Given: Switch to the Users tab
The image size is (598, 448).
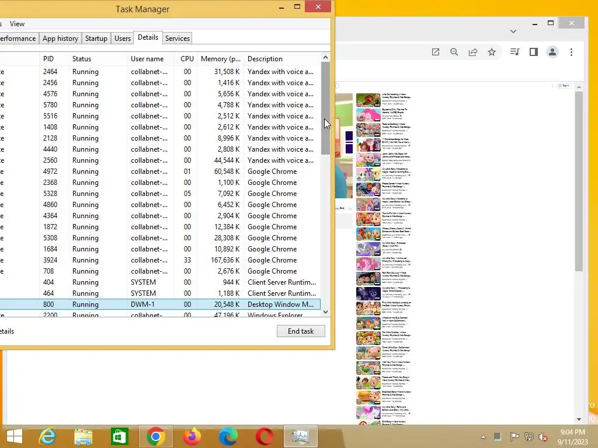Looking at the screenshot, I should [123, 38].
